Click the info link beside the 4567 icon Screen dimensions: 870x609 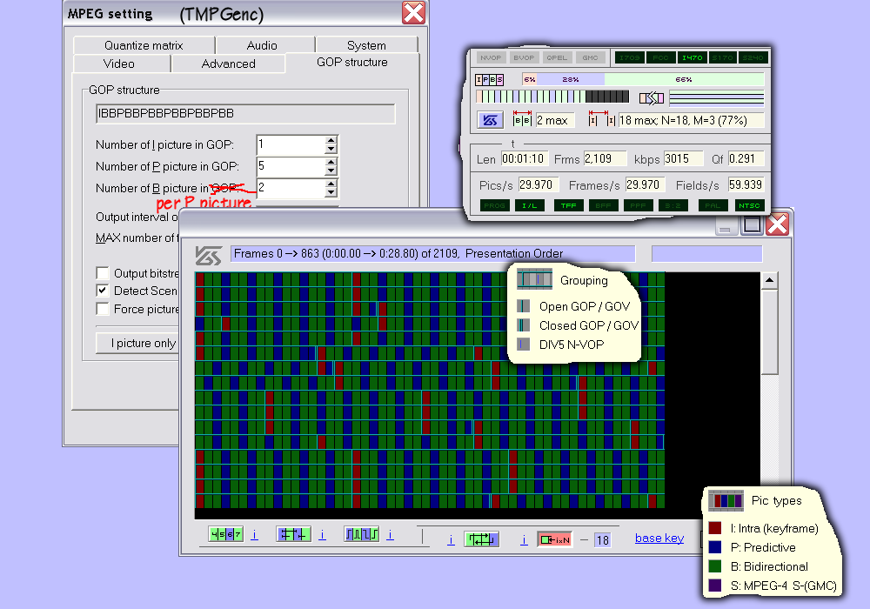coord(254,535)
